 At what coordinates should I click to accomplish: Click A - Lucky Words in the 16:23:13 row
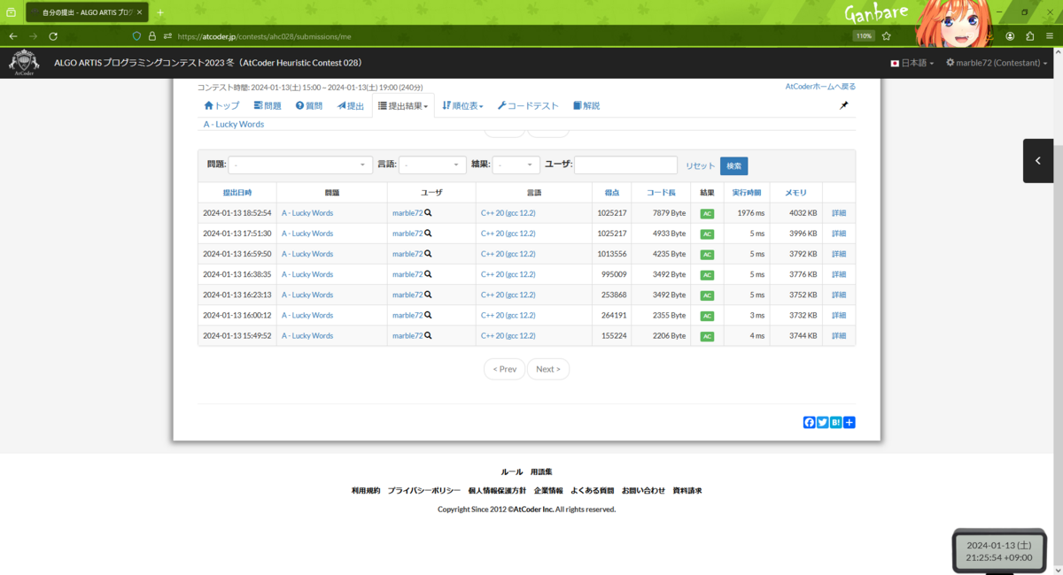point(307,295)
